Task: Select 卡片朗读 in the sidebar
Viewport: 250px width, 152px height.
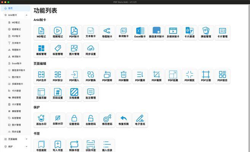Action: point(16,91)
